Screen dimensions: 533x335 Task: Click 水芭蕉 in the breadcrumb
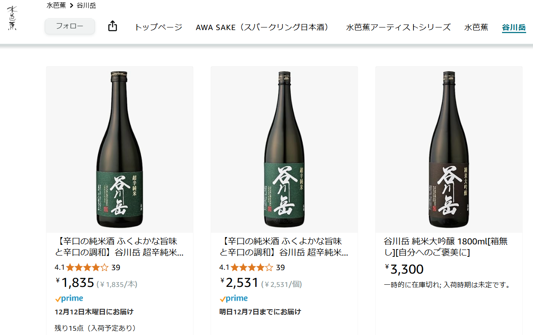[x=56, y=6]
